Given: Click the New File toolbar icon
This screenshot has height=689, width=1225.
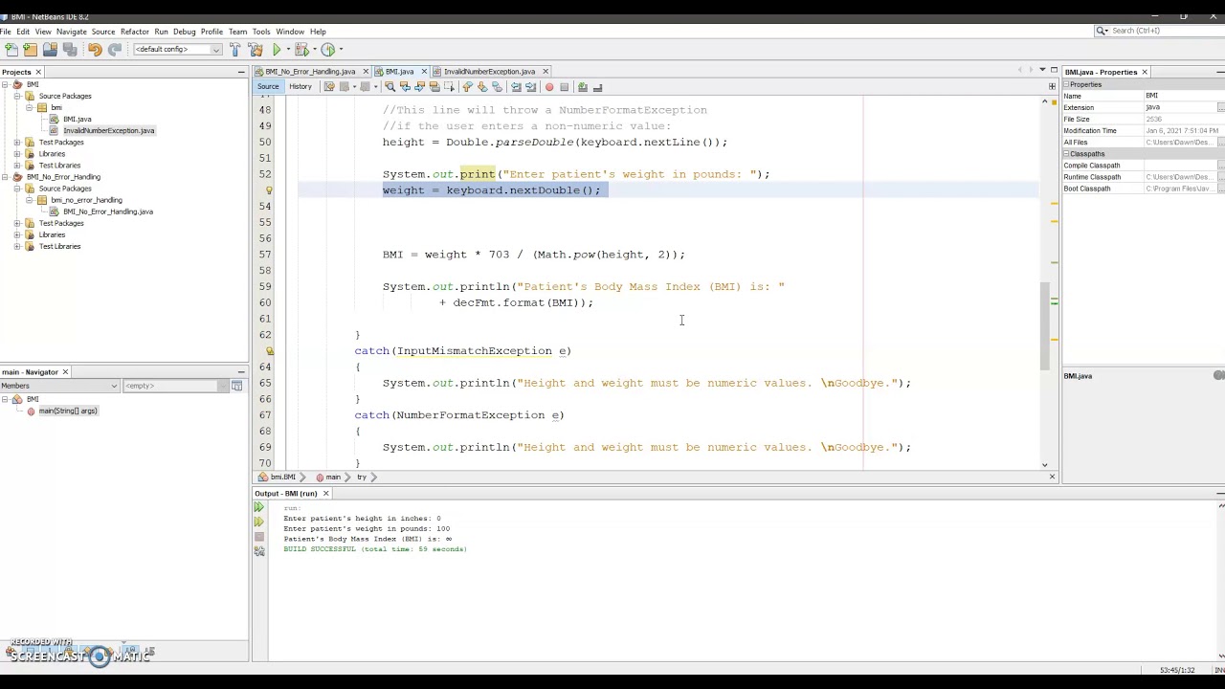Looking at the screenshot, I should (11, 50).
